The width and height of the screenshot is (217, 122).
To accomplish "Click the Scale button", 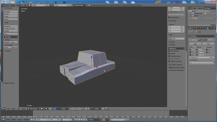I will click(x=11, y=16).
